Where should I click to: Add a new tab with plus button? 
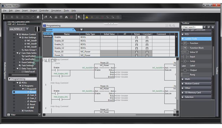81,30
